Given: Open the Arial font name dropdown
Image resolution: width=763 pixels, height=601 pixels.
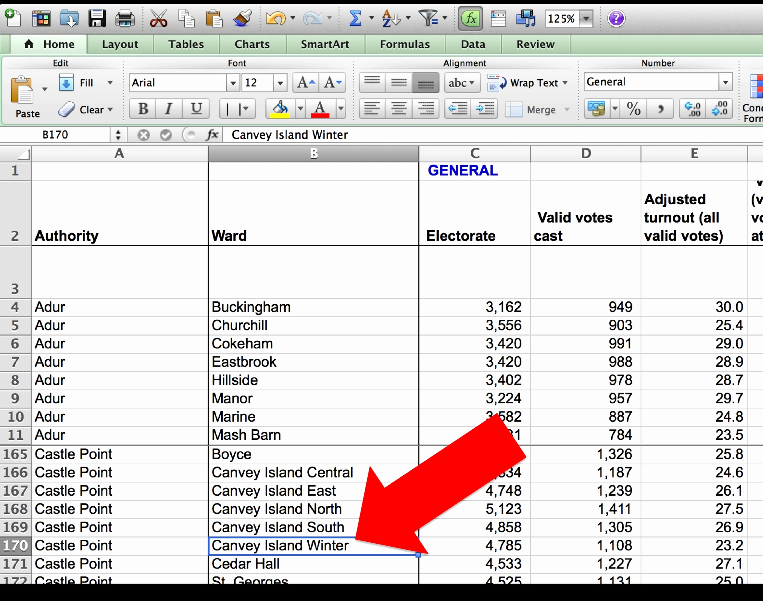Looking at the screenshot, I should pos(233,83).
